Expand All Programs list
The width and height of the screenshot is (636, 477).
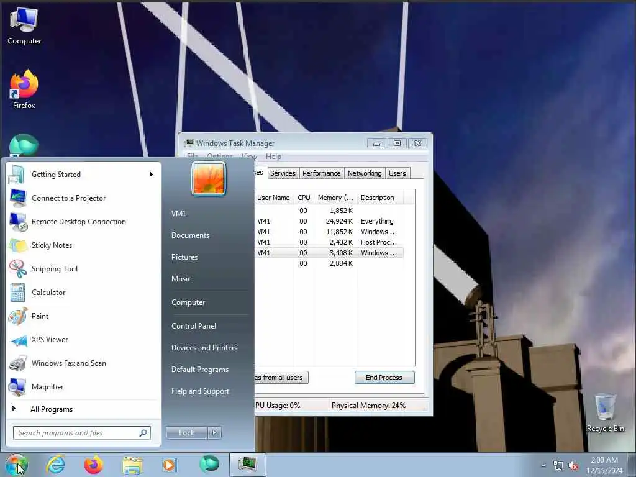[x=51, y=409]
